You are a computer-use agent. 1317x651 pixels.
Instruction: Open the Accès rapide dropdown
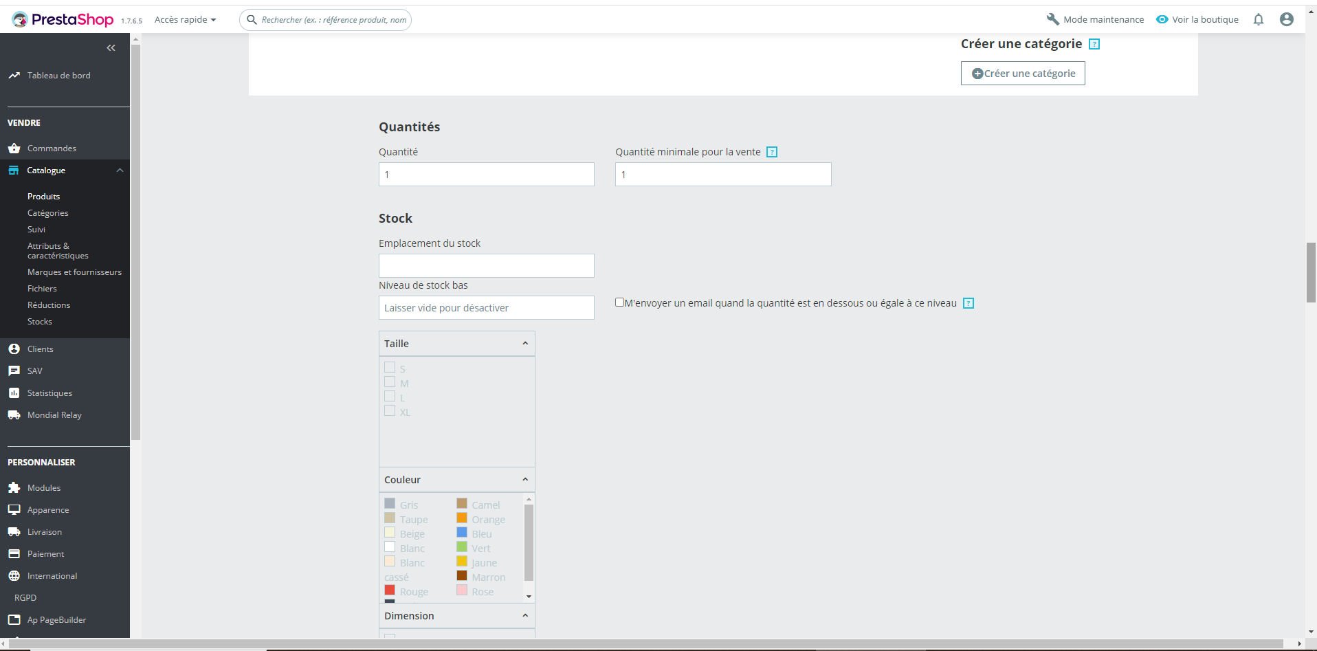click(185, 19)
